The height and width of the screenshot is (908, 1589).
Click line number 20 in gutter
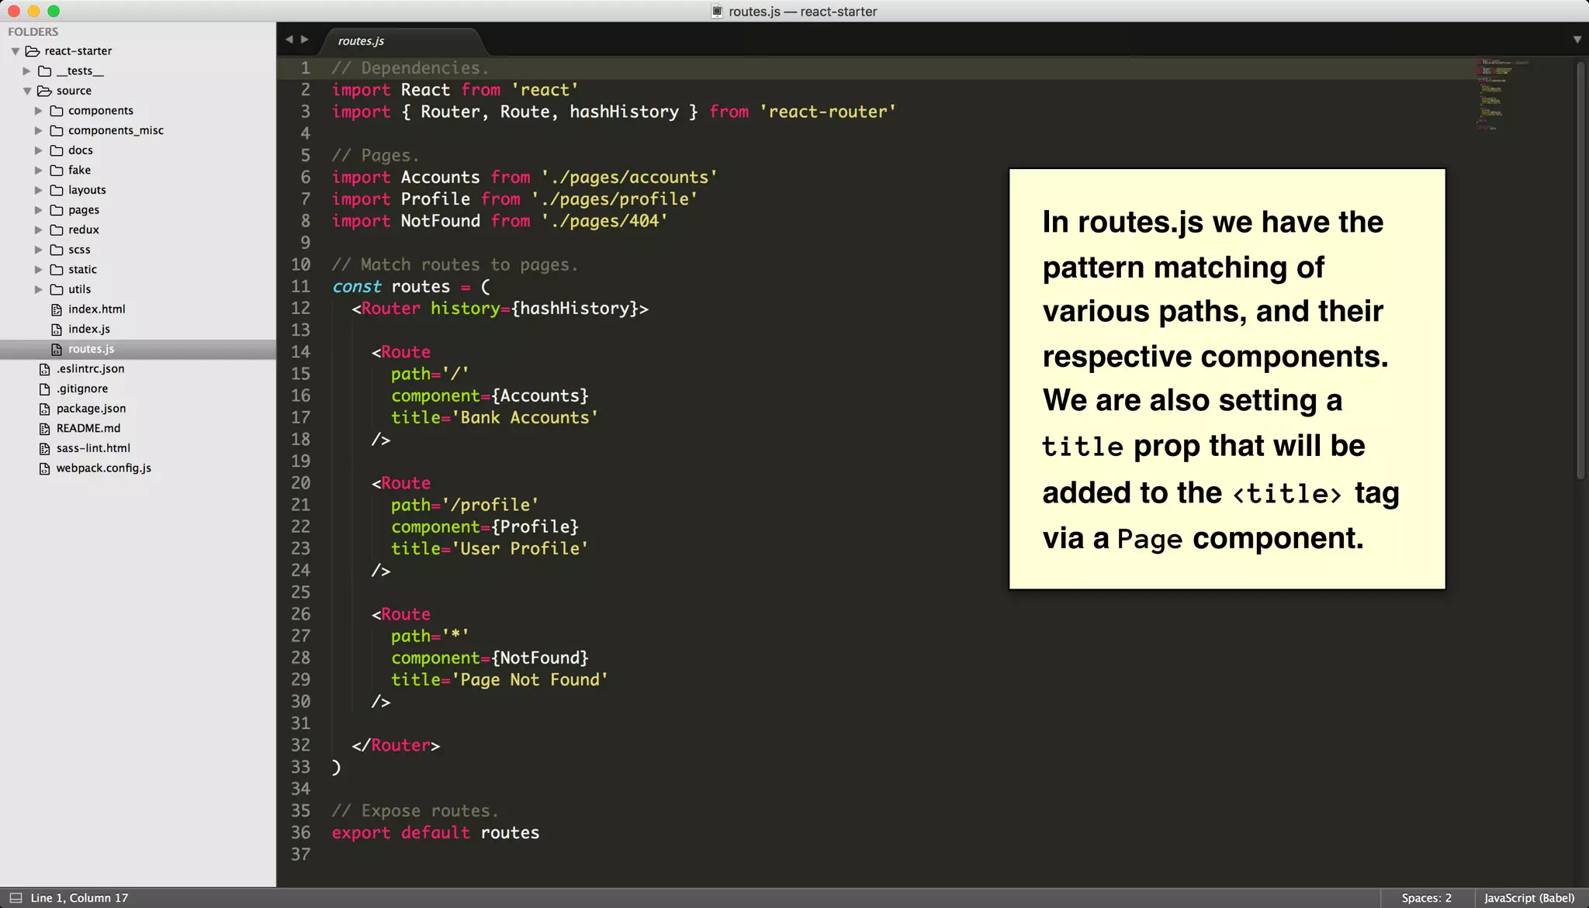pos(300,483)
